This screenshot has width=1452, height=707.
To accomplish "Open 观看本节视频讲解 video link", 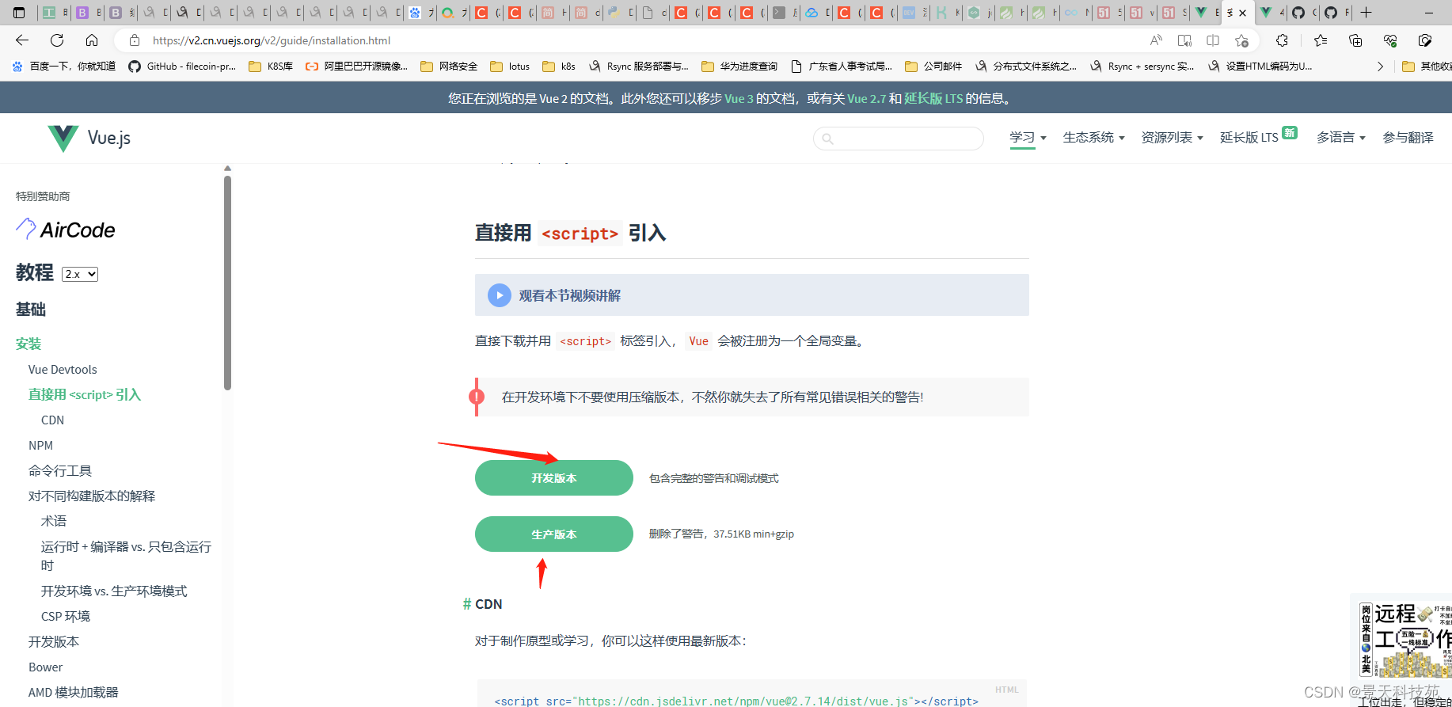I will [569, 295].
